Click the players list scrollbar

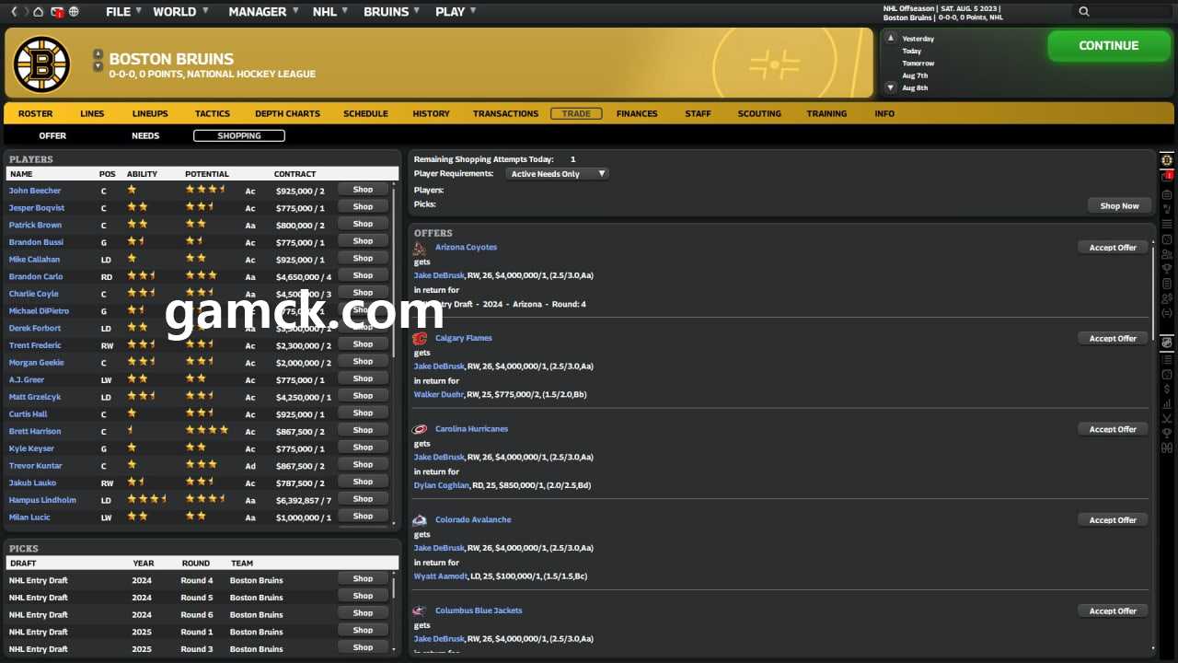(394, 272)
